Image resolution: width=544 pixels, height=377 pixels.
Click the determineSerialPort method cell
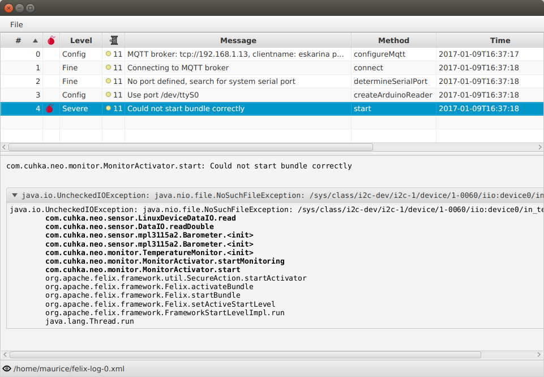point(393,81)
